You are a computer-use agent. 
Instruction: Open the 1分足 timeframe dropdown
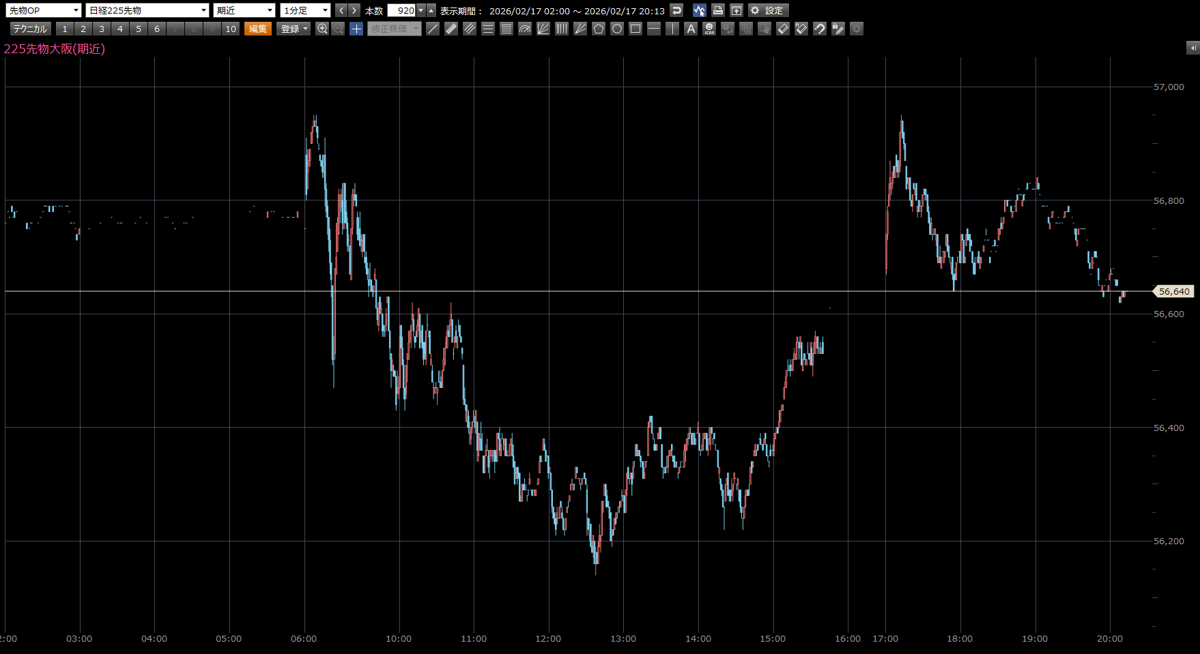pyautogui.click(x=306, y=10)
